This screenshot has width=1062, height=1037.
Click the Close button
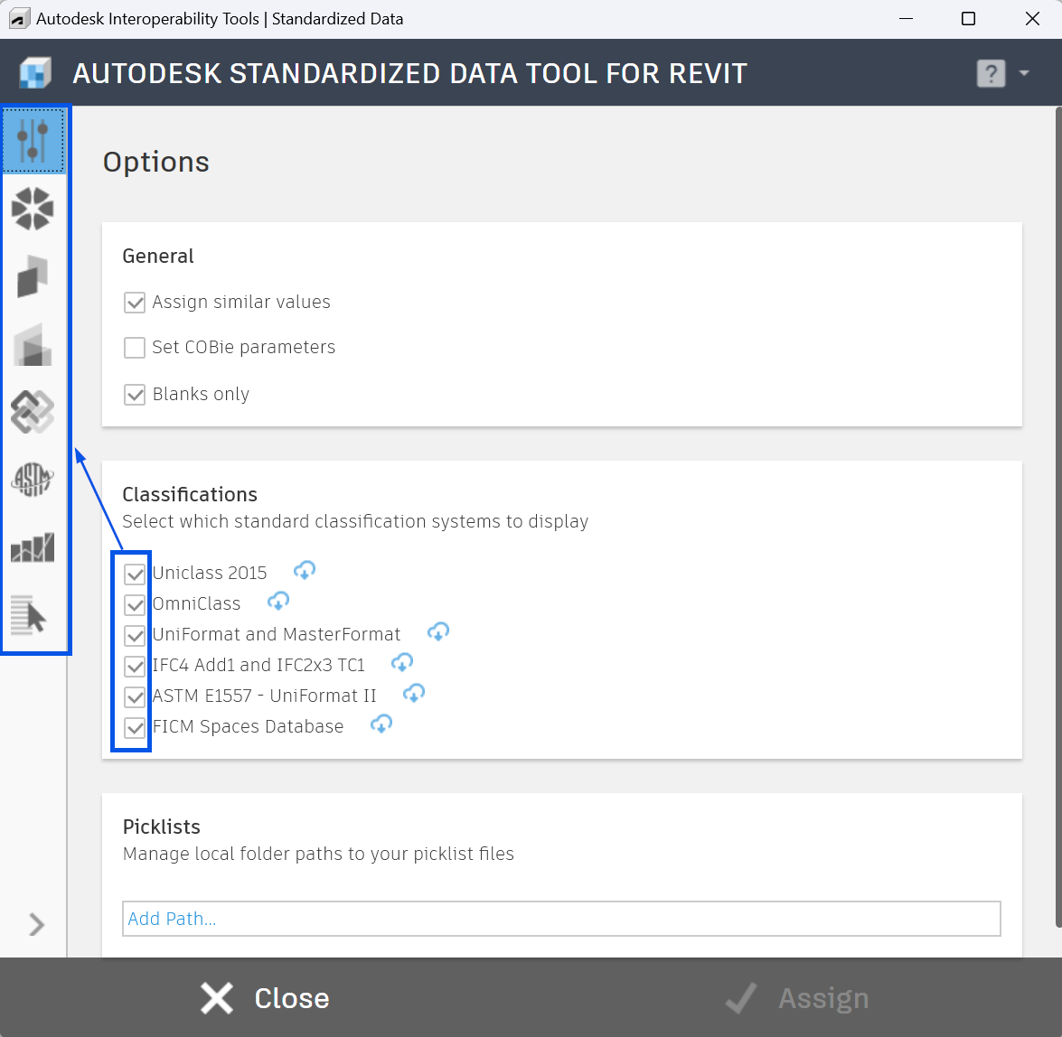265,998
